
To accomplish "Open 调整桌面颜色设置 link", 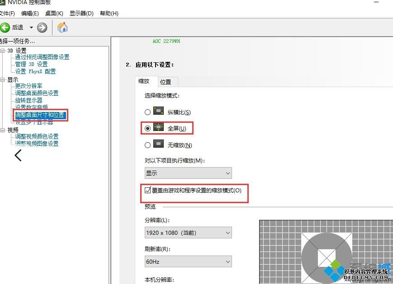I will [x=37, y=93].
